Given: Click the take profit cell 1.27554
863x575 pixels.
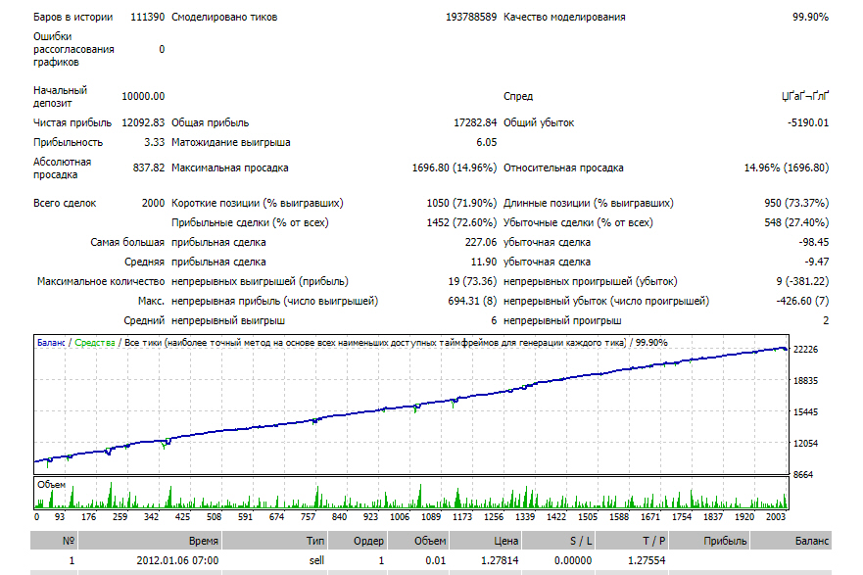Looking at the screenshot, I should (647, 560).
